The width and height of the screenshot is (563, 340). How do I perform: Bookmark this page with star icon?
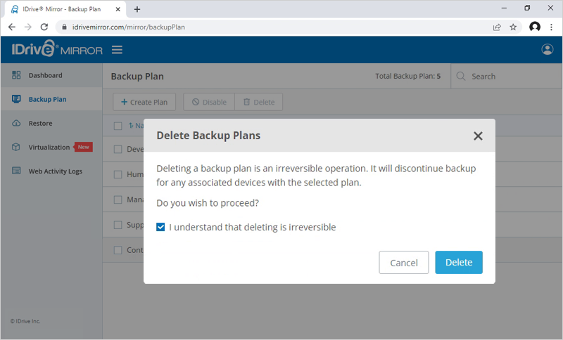(513, 27)
